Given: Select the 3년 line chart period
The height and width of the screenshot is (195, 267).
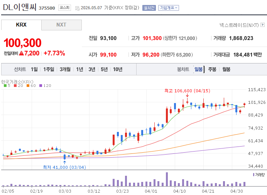Looking at the screenshot, I should click(92, 69).
